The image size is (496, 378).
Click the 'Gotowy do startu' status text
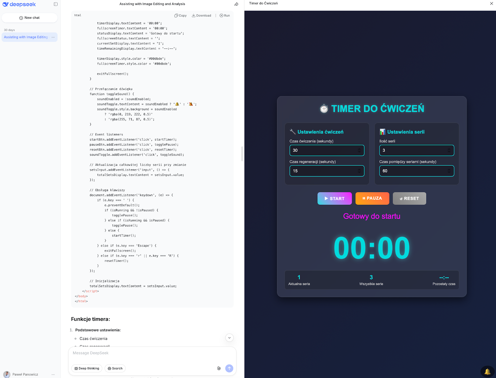372,216
